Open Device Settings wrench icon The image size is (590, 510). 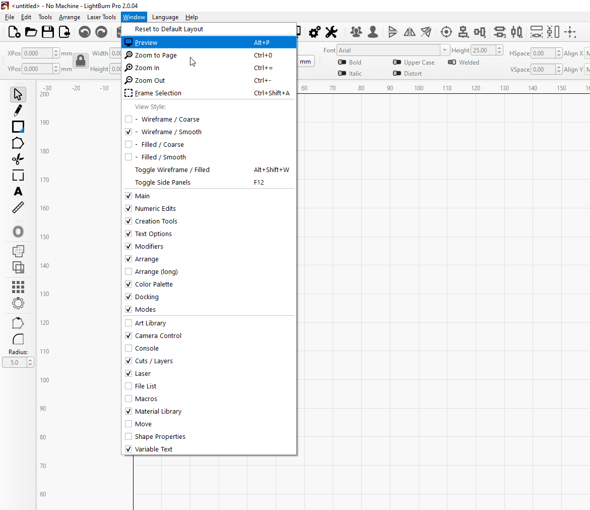coord(331,32)
